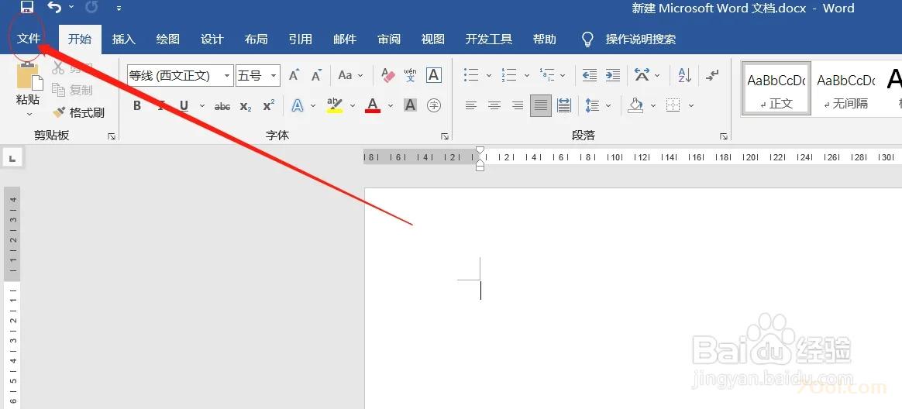Image resolution: width=902 pixels, height=409 pixels.
Task: Switch to the 审阅 tab
Action: click(389, 39)
